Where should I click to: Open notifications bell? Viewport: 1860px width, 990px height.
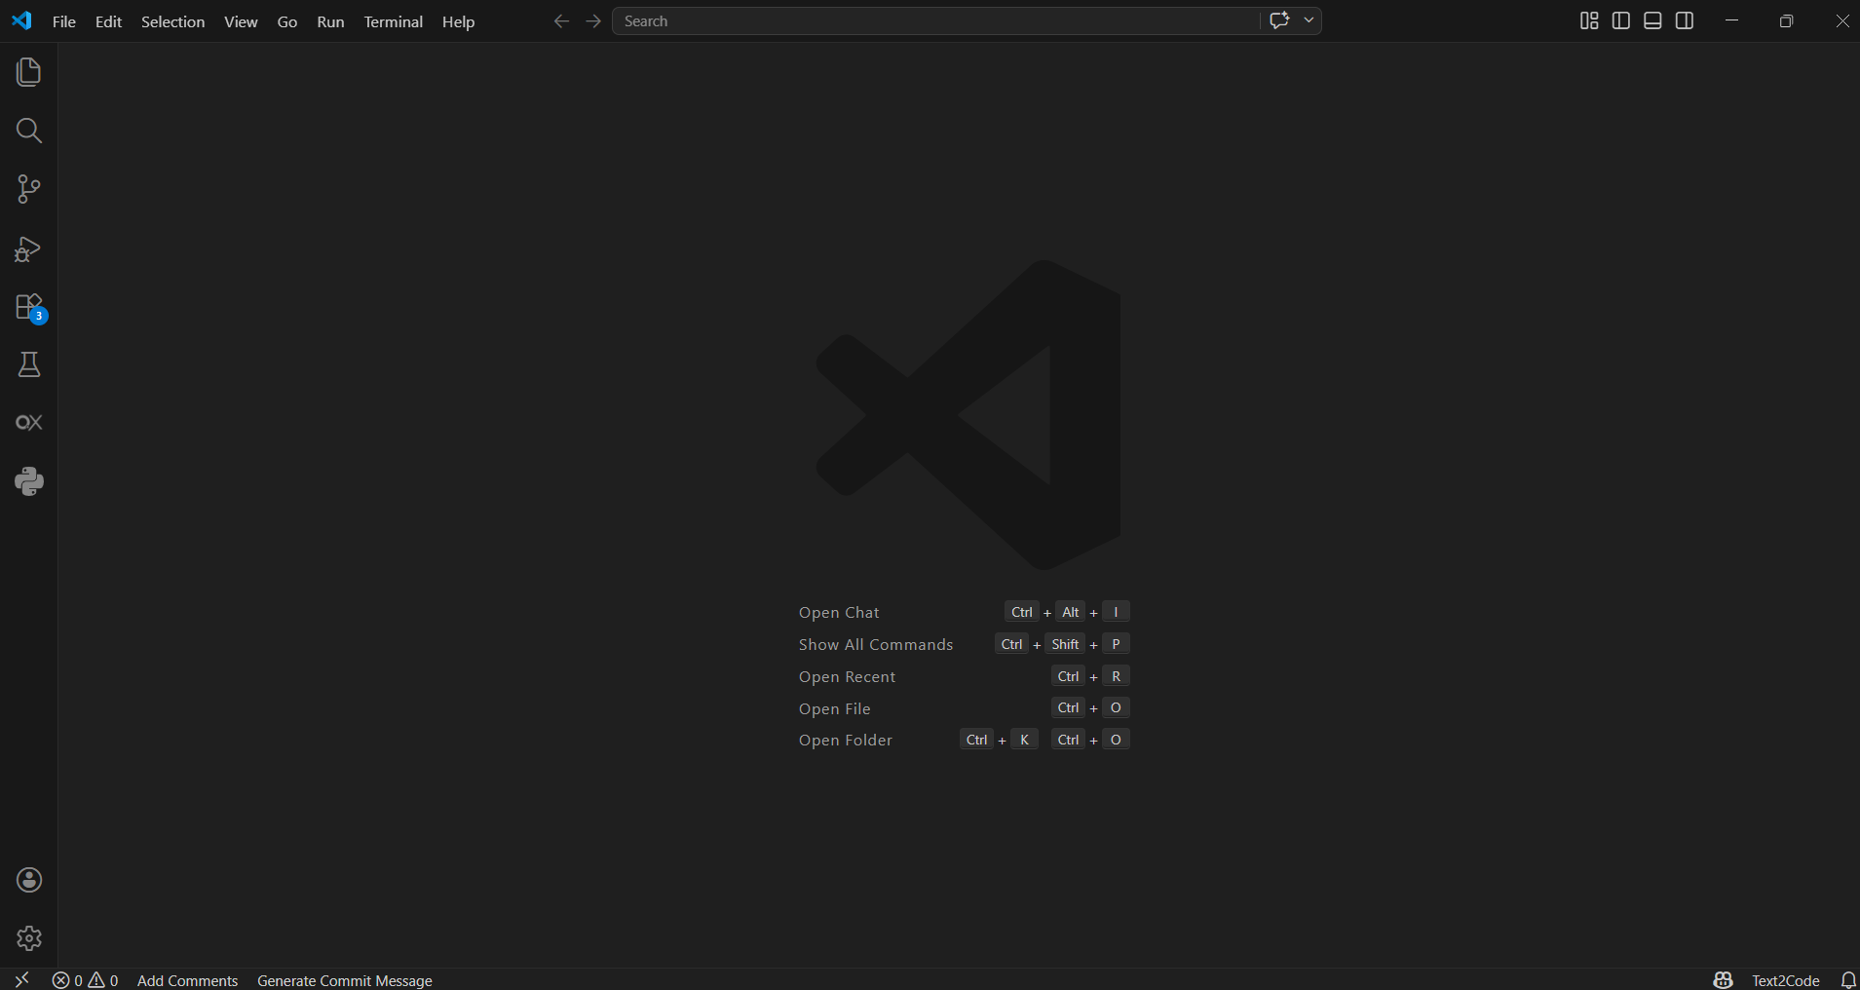[1847, 980]
